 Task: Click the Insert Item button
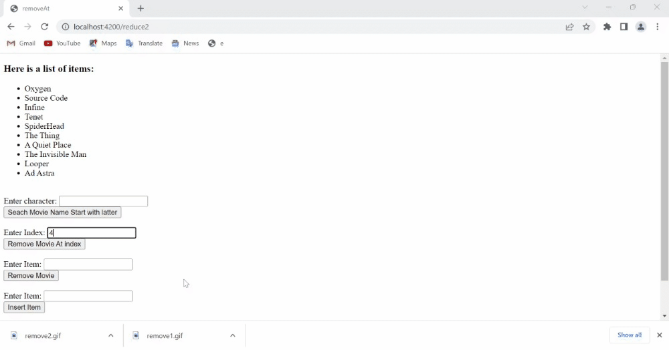tap(24, 307)
